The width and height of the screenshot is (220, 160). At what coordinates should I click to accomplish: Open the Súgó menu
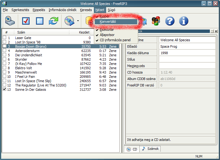coord(111,10)
